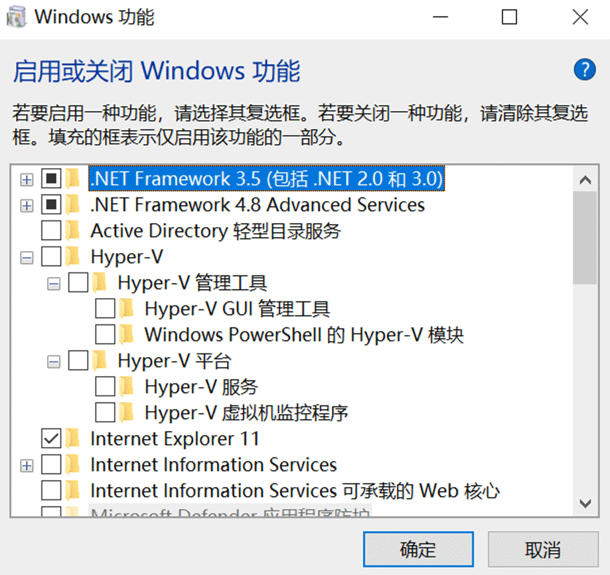Uncheck the Internet Explorer 11 checkbox

pyautogui.click(x=51, y=439)
